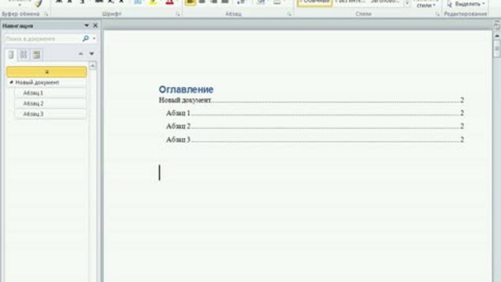The height and width of the screenshot is (282, 501).
Task: Go to next heading with down arrow
Action: click(x=92, y=54)
